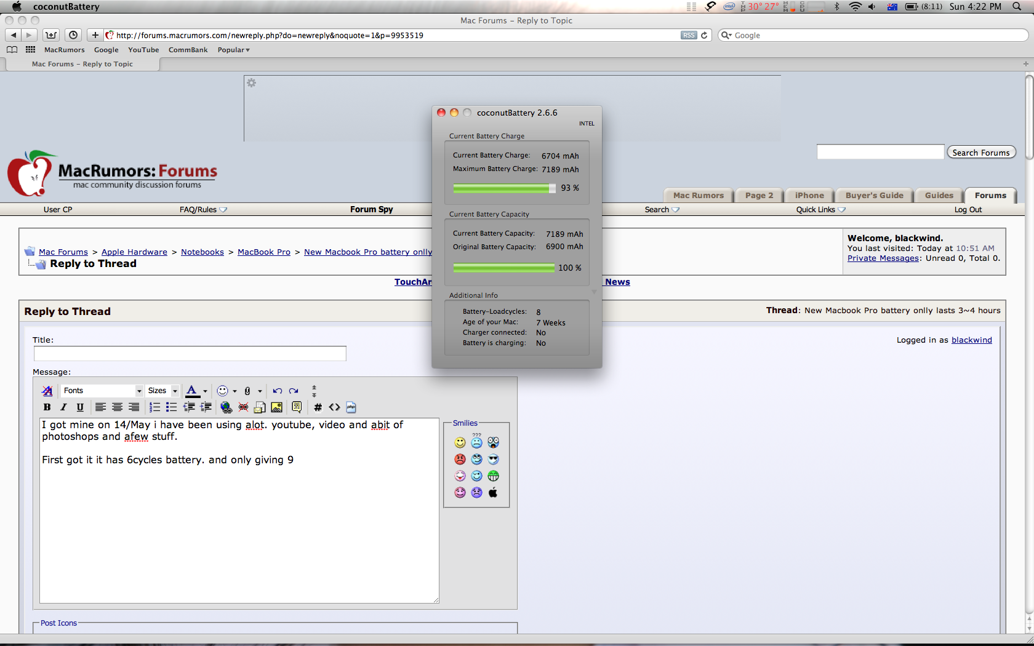Click the Safari add bookmark plus button
1034x646 pixels.
pyautogui.click(x=94, y=35)
